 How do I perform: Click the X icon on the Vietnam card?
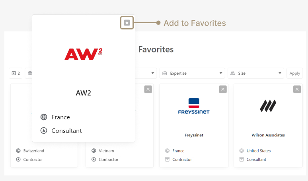point(148,90)
